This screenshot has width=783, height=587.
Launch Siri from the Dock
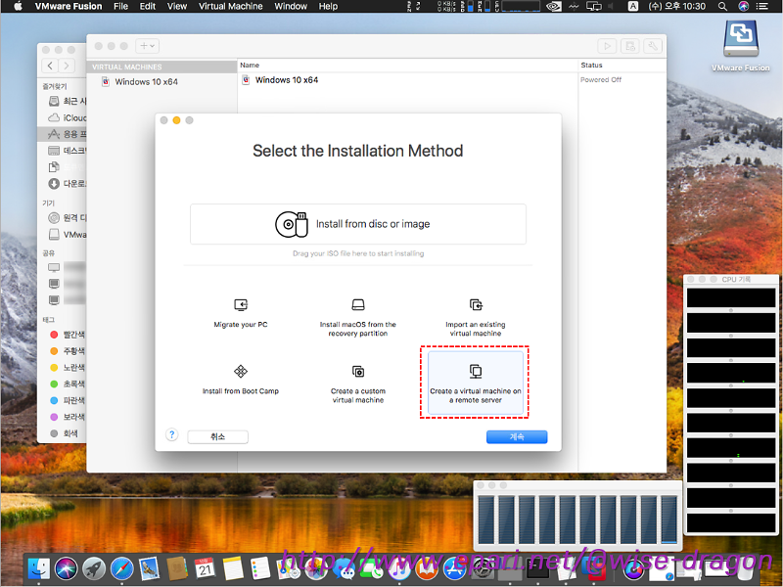click(x=66, y=568)
